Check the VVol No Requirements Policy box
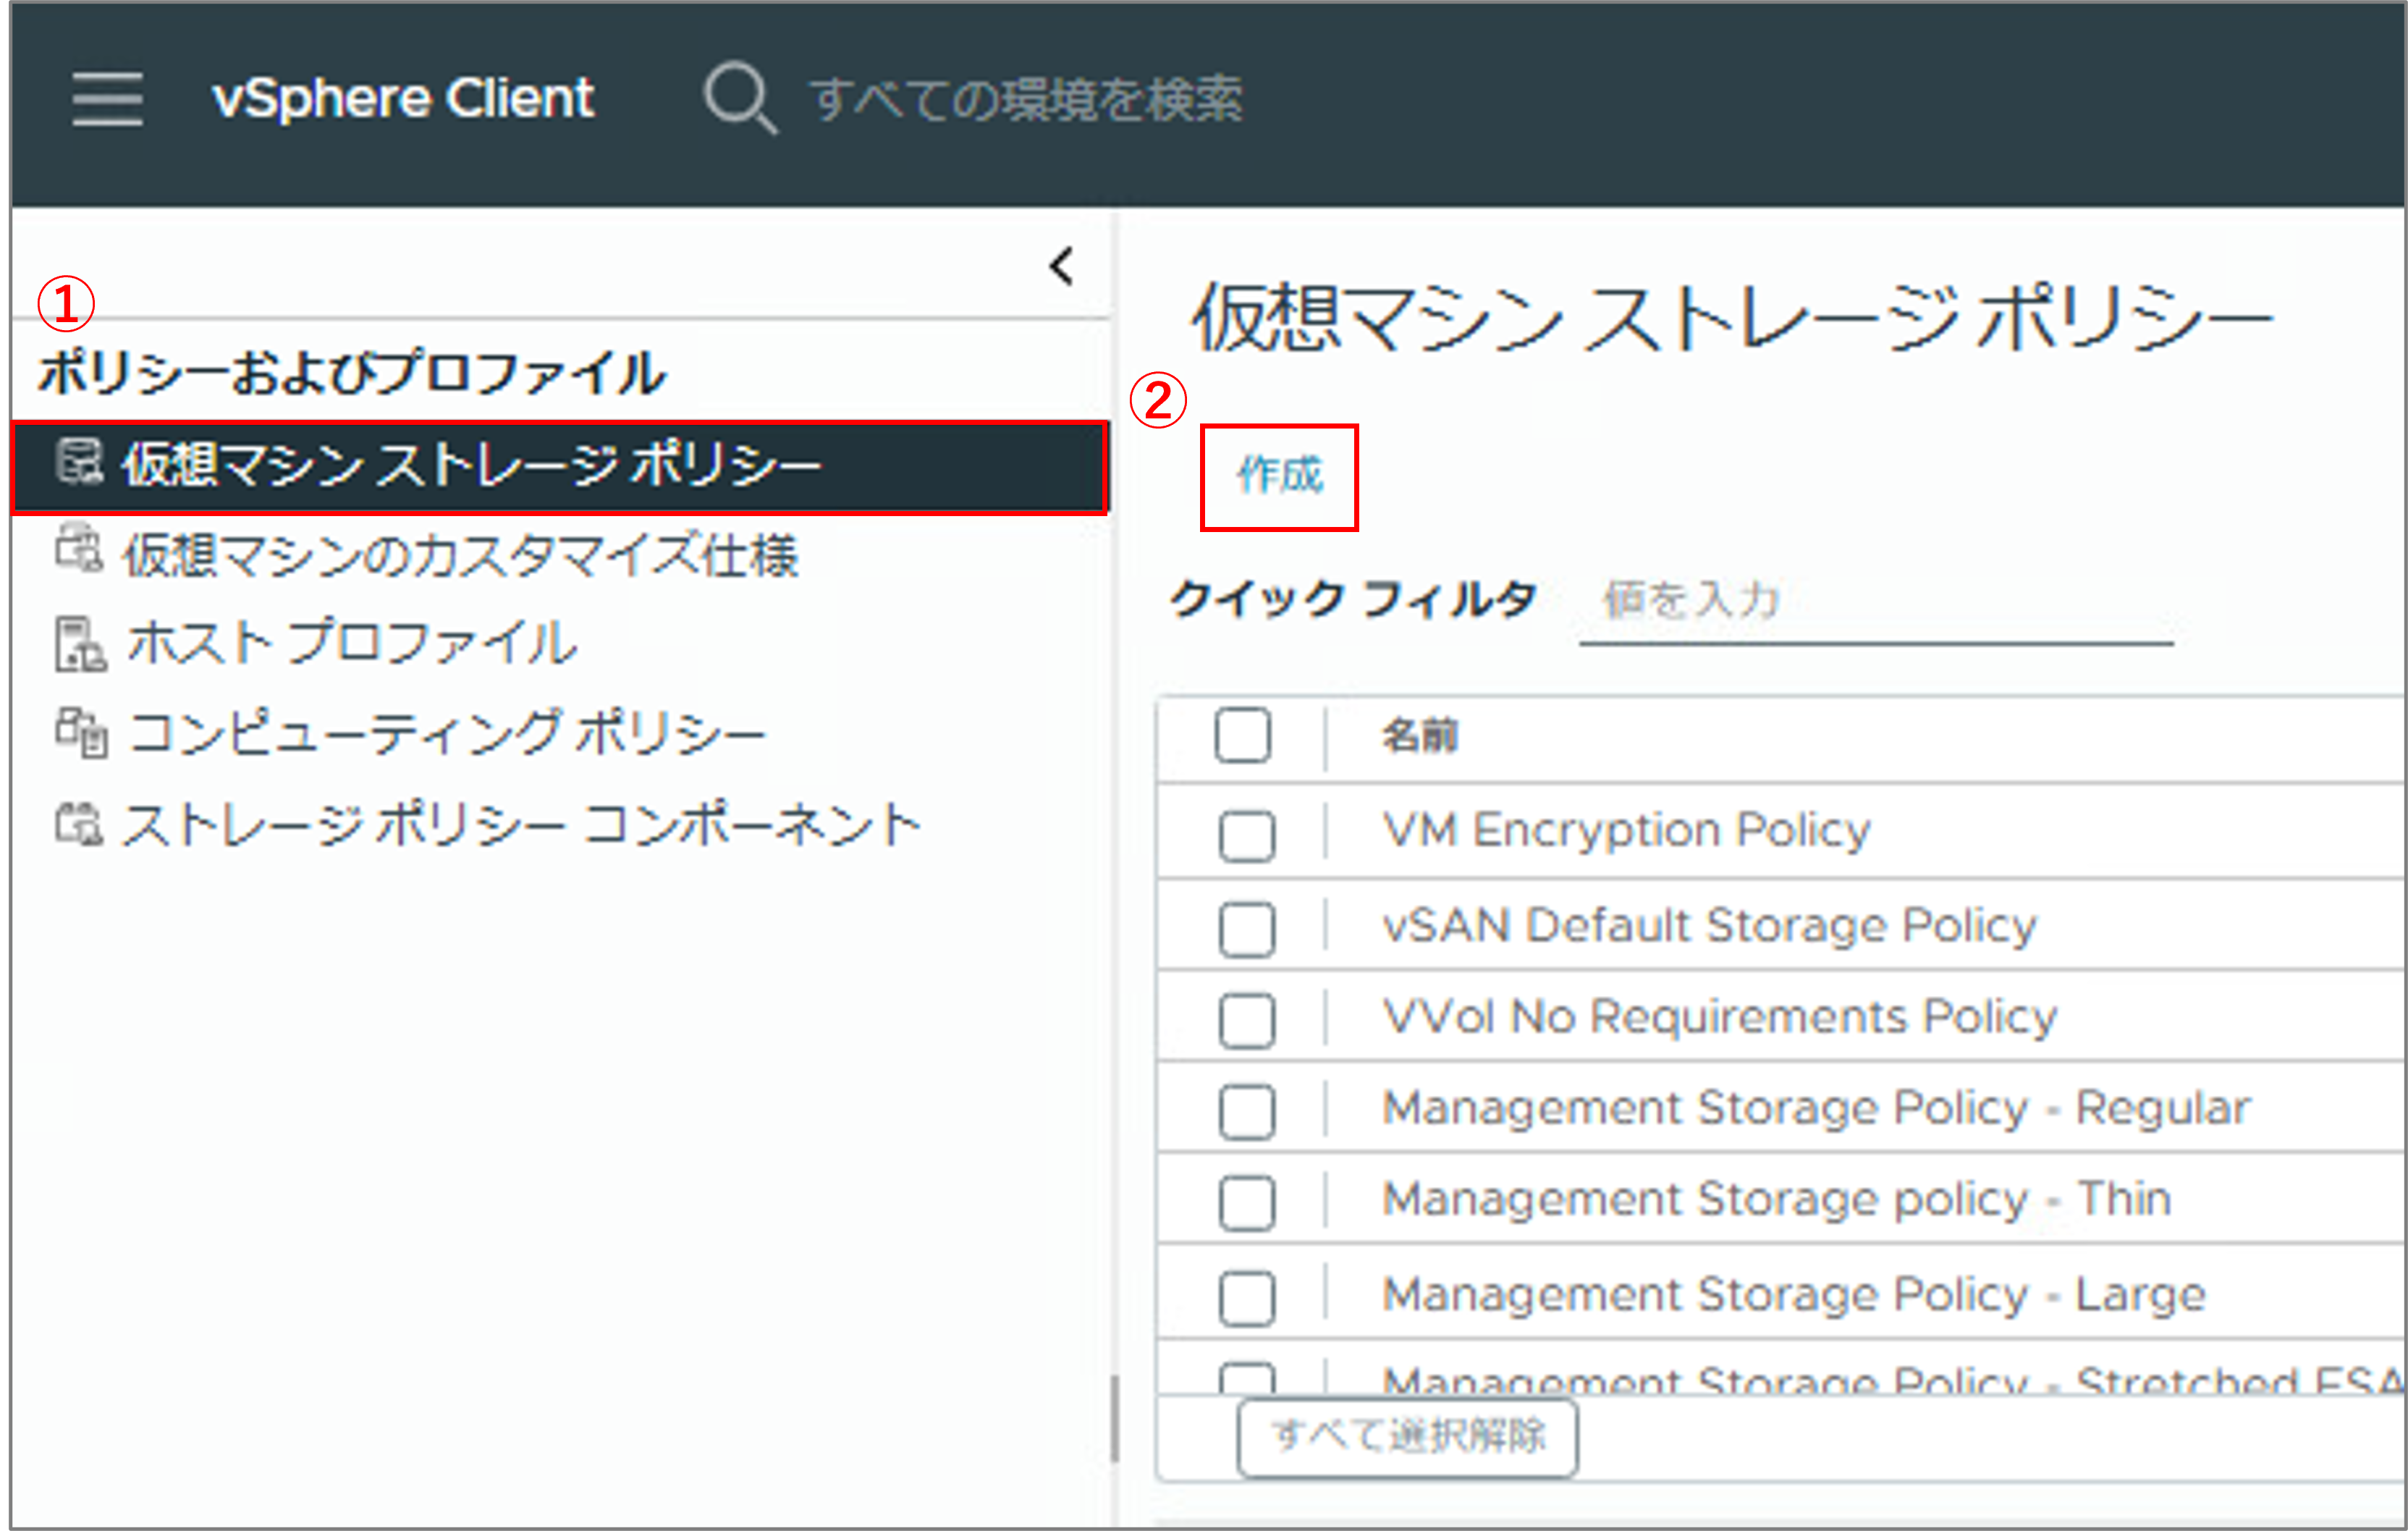Image resolution: width=2408 pixels, height=1531 pixels. coord(1246,1019)
